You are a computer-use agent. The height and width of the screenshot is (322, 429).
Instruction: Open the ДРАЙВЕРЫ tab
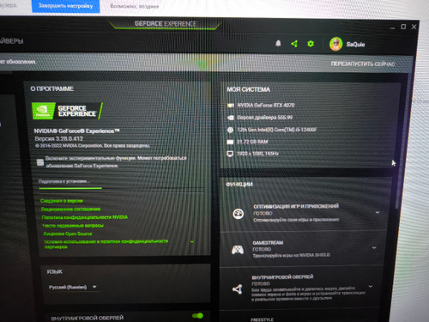[x=11, y=41]
